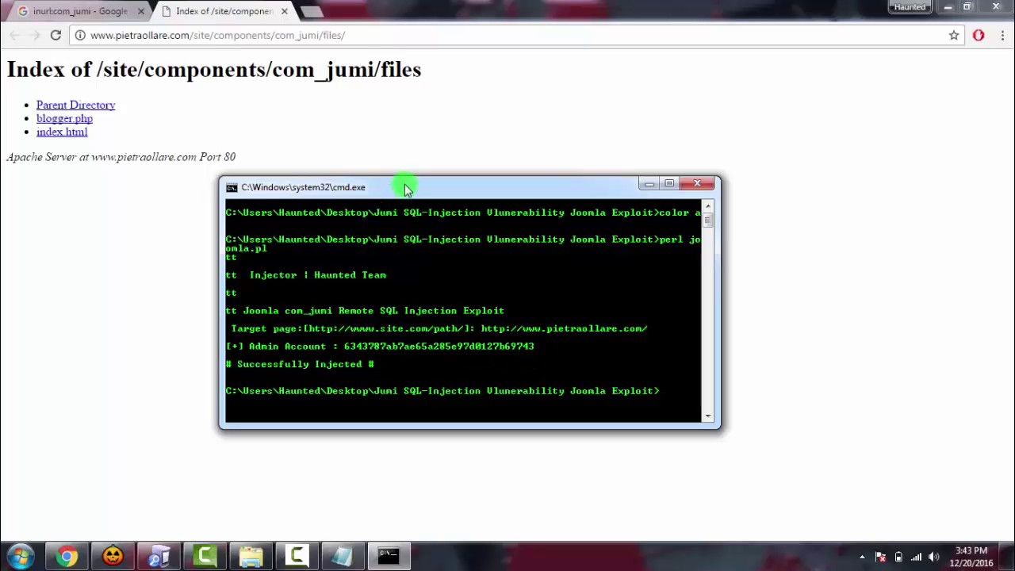Image resolution: width=1015 pixels, height=571 pixels.
Task: Open the blogger.php file link
Action: tap(64, 118)
